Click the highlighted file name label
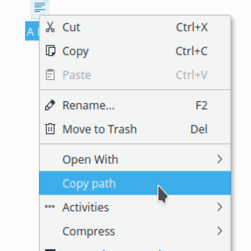The width and height of the screenshot is (251, 251). pos(32,31)
